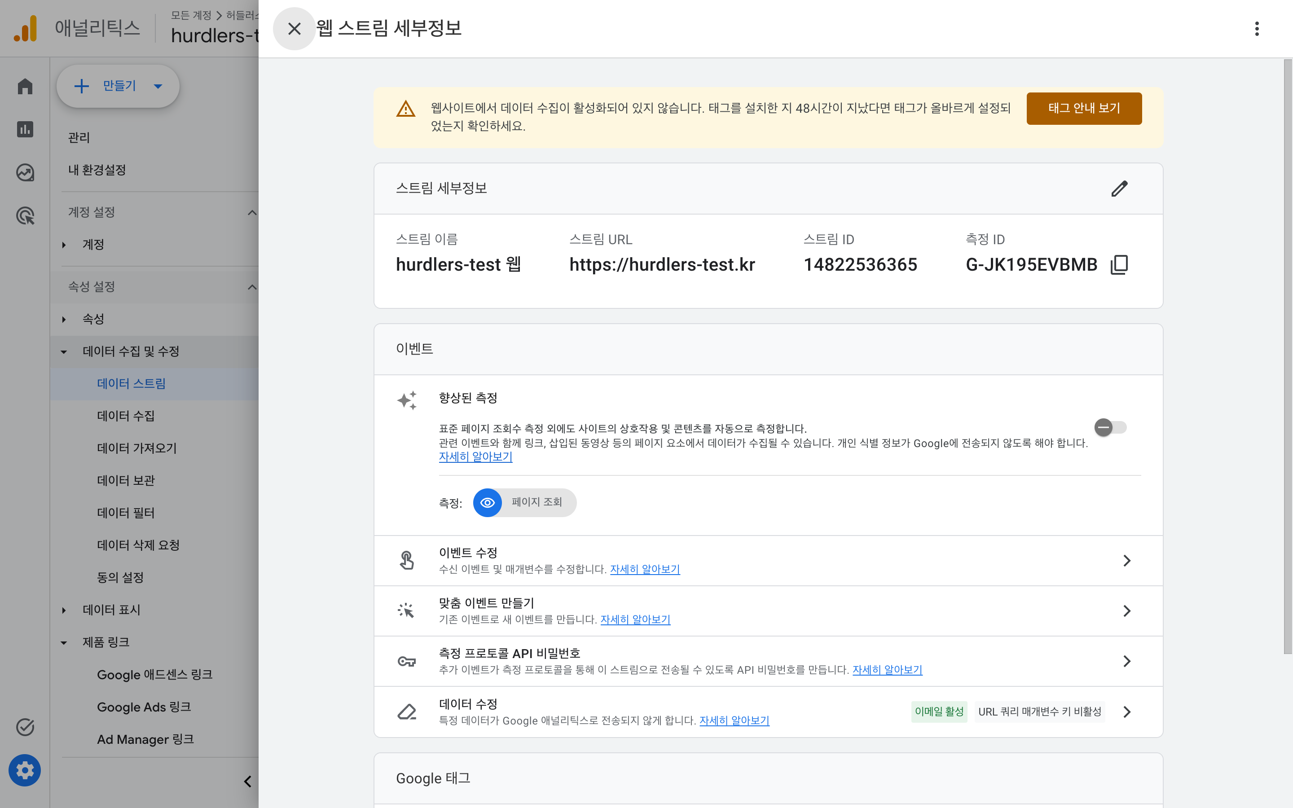Open the Reports bar-chart icon
The height and width of the screenshot is (808, 1293).
pyautogui.click(x=25, y=129)
